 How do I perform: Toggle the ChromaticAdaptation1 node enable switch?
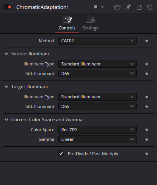tap(8, 7)
